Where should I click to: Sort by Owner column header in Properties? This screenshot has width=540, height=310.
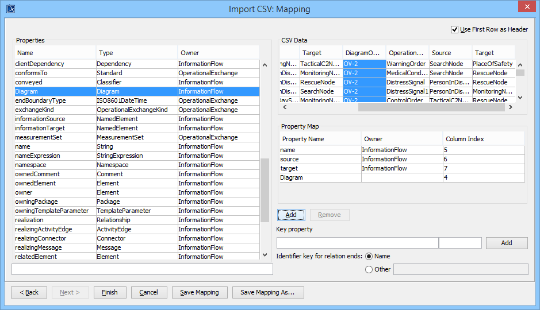(x=217, y=53)
